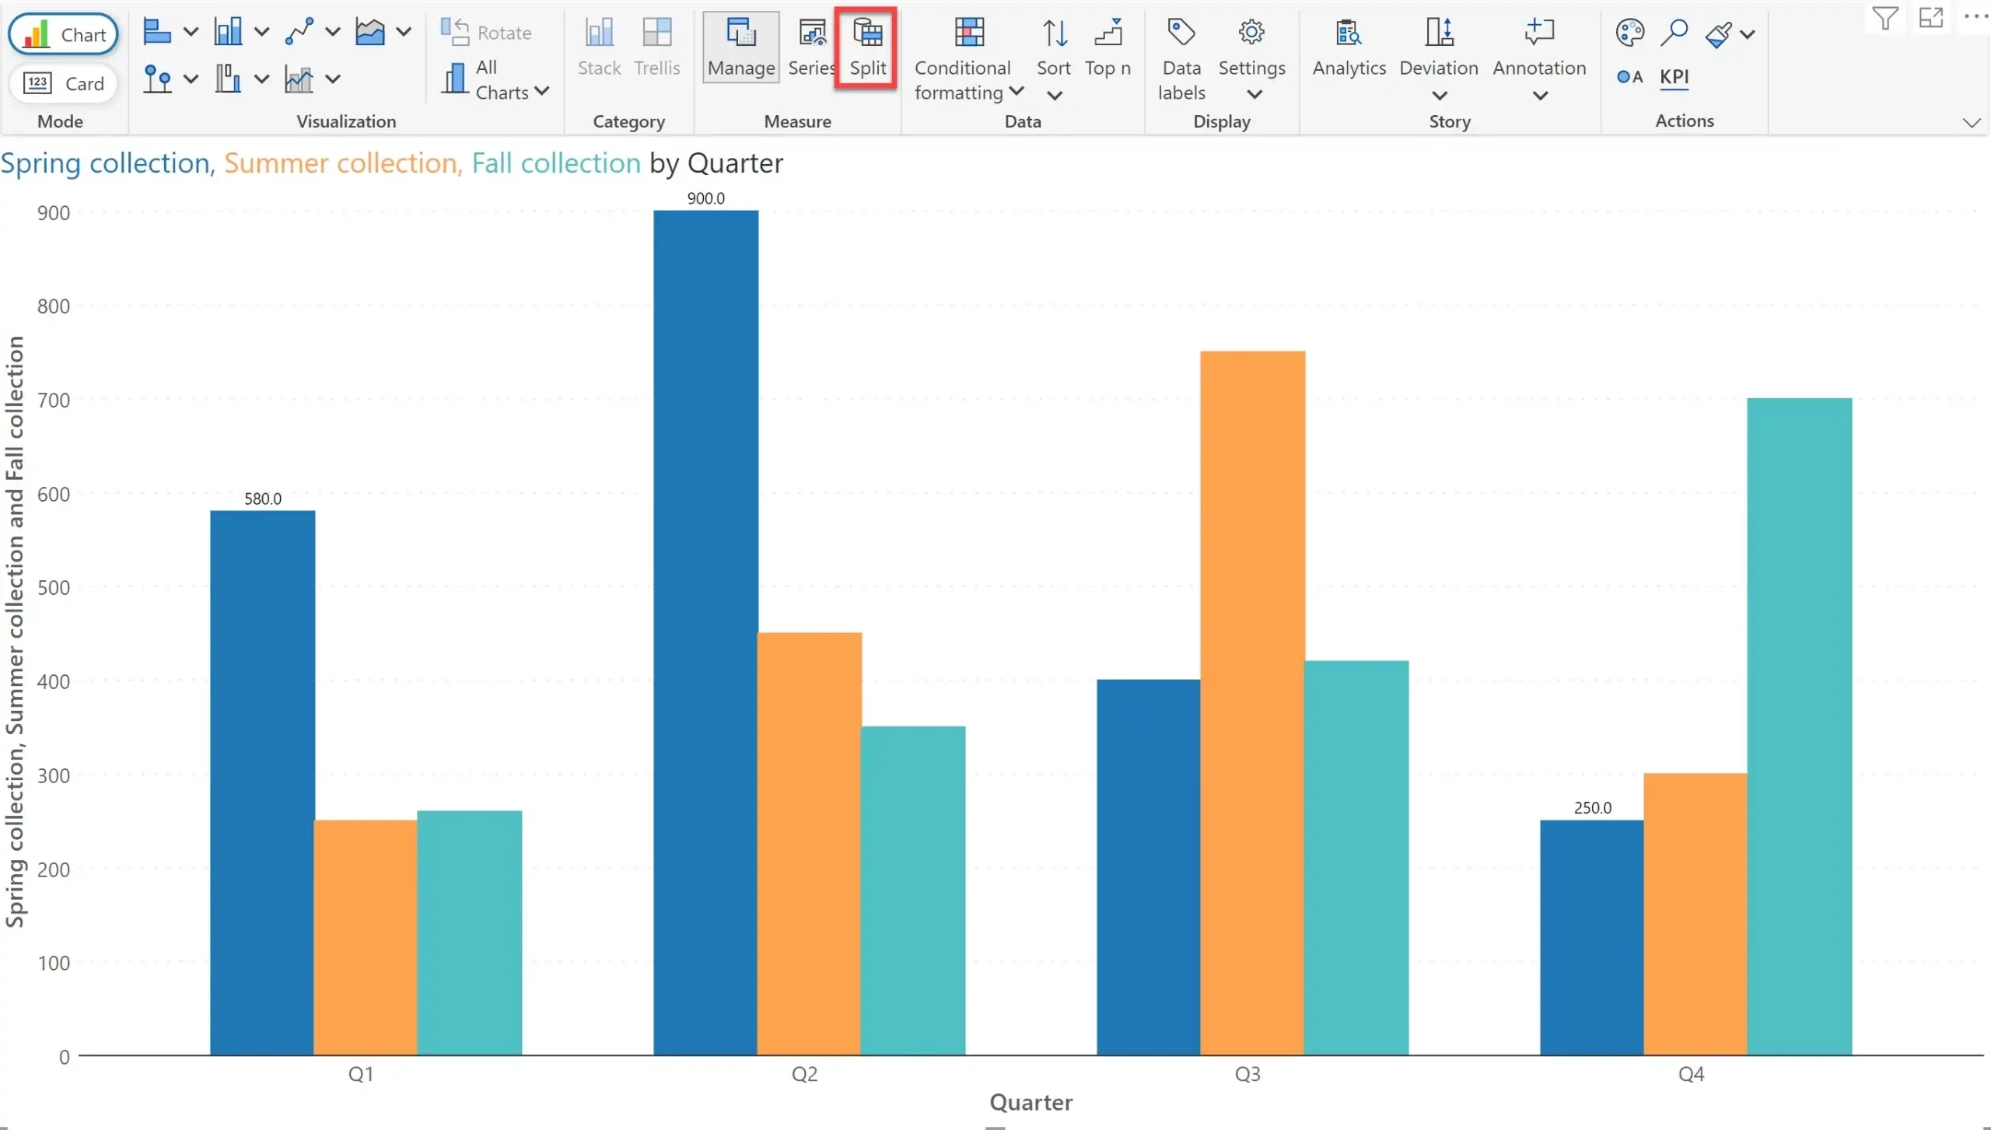Screen dimensions: 1991x1130
Task: Open the combo chart dropdown
Action: pos(332,79)
